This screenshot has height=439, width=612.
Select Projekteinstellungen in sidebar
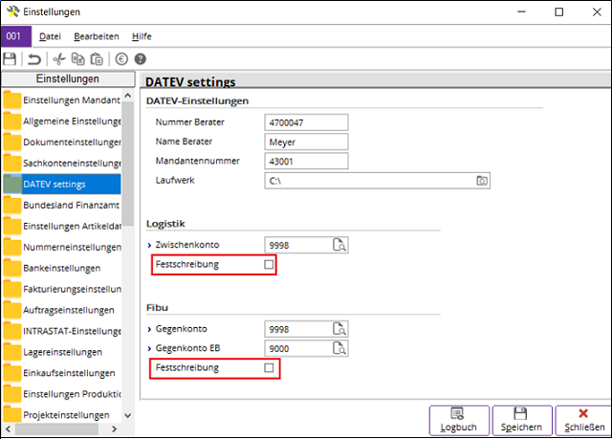click(x=62, y=415)
